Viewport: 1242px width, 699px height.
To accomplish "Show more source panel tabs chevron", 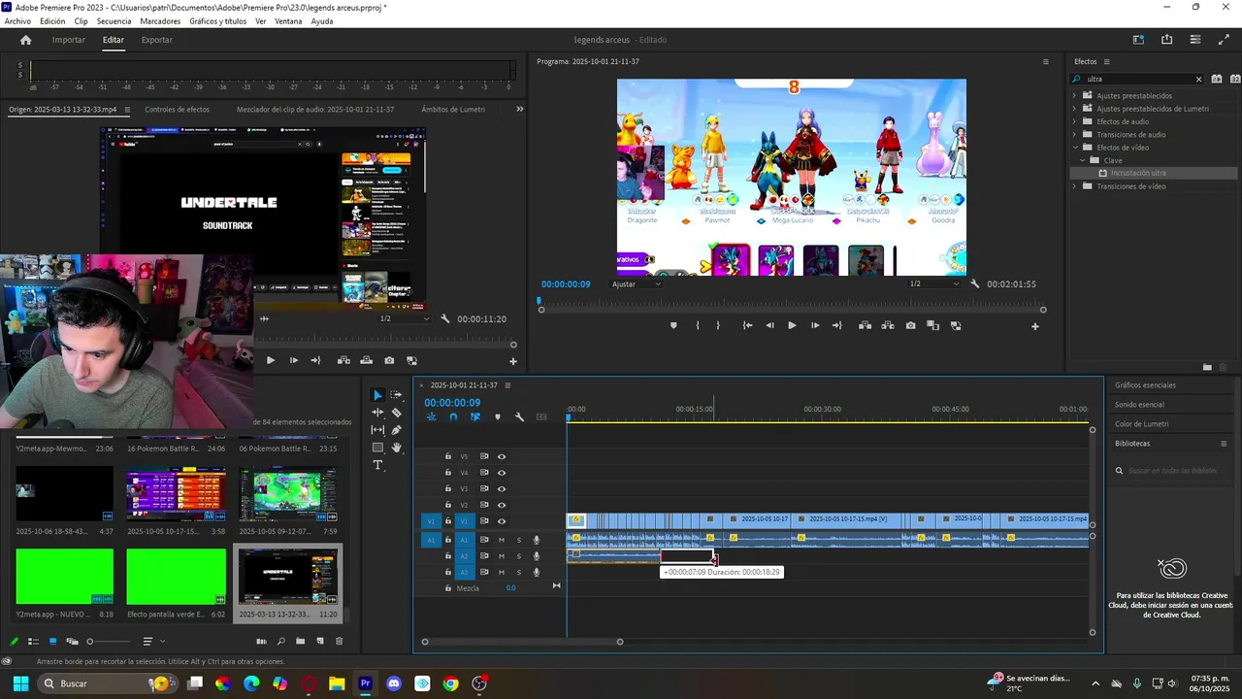I will coord(519,109).
